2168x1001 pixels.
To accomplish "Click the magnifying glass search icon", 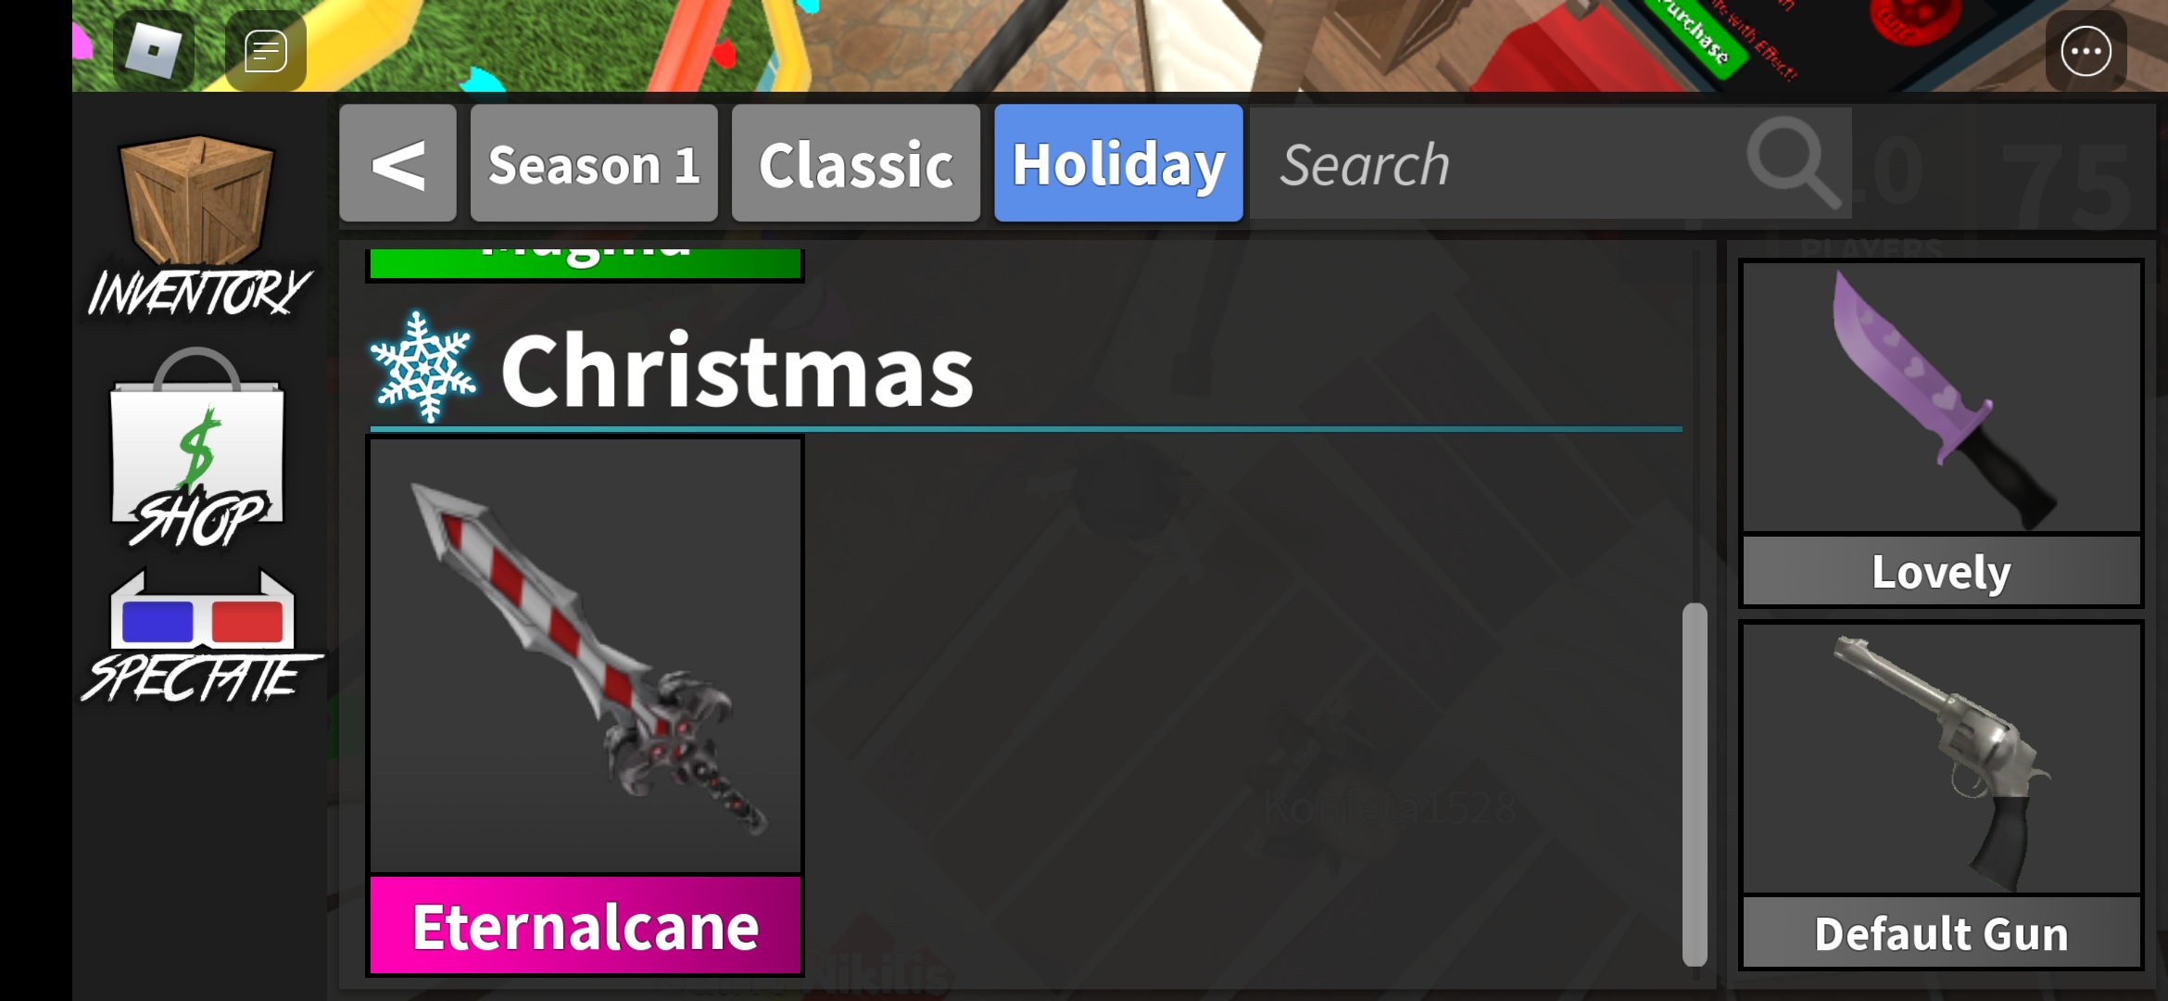I will coord(1793,162).
